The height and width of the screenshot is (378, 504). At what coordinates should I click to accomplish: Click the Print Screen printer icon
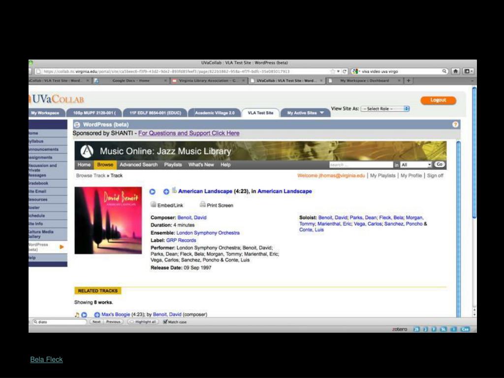(x=202, y=204)
